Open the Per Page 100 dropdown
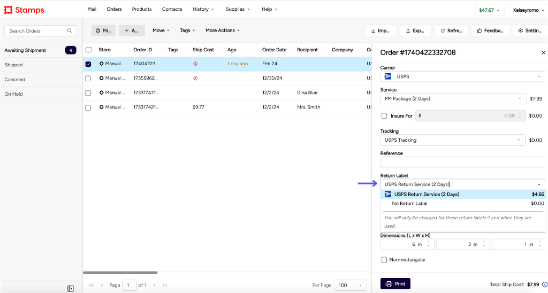 click(350, 286)
